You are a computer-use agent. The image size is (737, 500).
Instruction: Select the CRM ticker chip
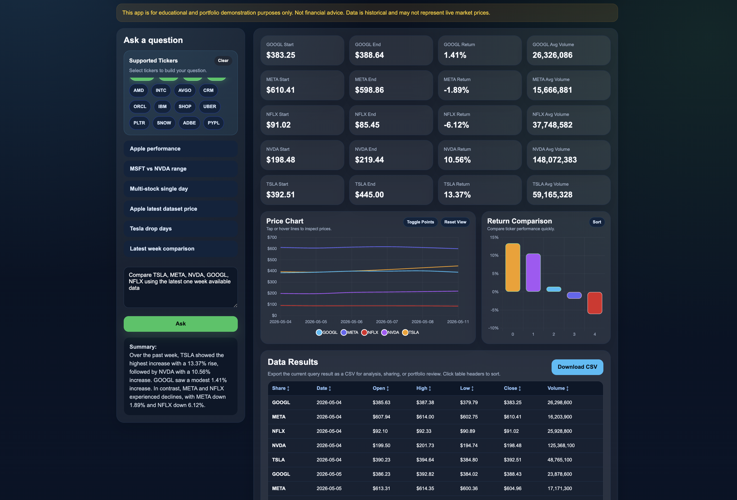[208, 90]
